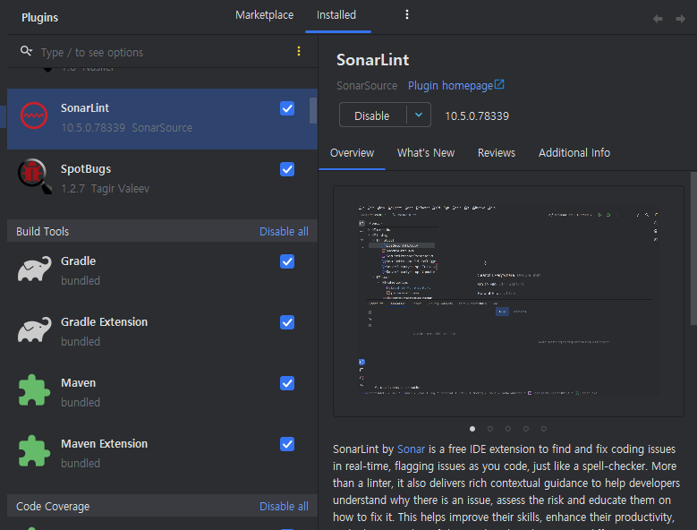
Task: Click the Maven Extension puzzle icon
Action: 34,451
